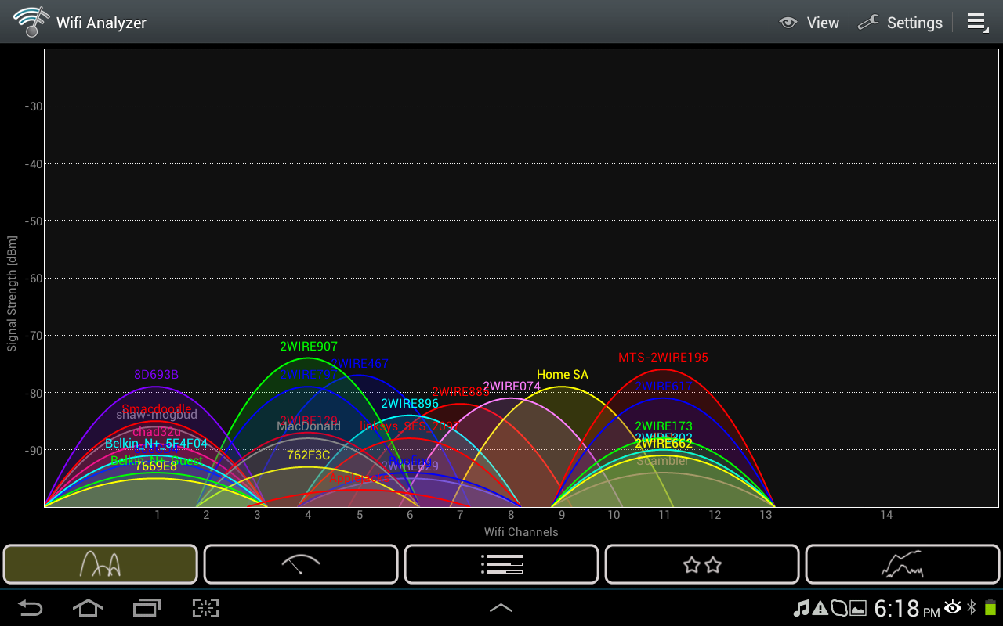Show recent apps
Image resolution: width=1003 pixels, height=626 pixels.
(x=147, y=608)
